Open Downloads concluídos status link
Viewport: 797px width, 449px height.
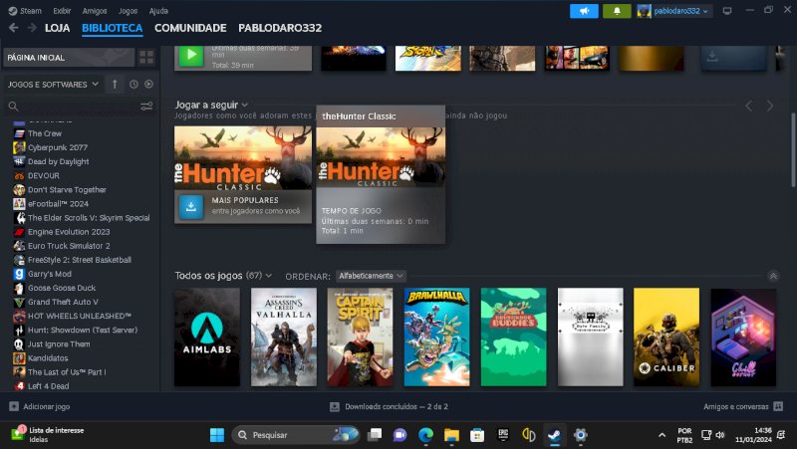coord(397,407)
